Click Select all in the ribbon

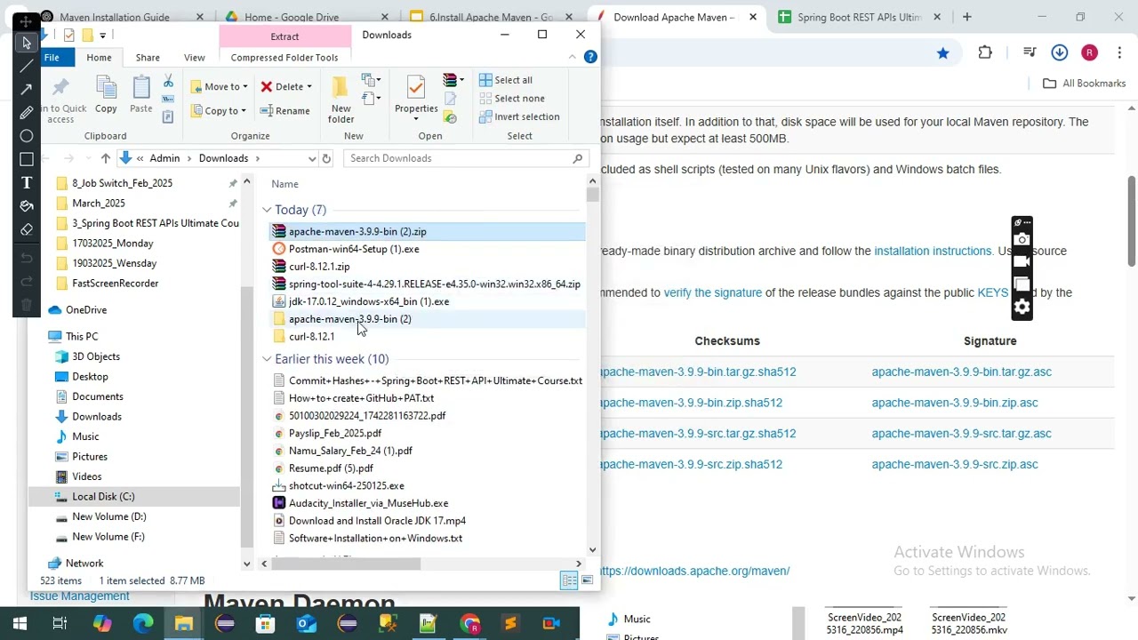click(x=505, y=80)
